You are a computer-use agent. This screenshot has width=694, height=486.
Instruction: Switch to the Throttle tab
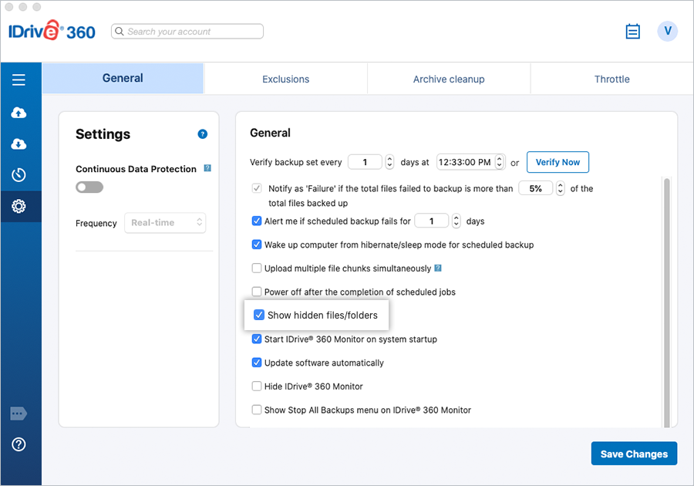pos(611,79)
